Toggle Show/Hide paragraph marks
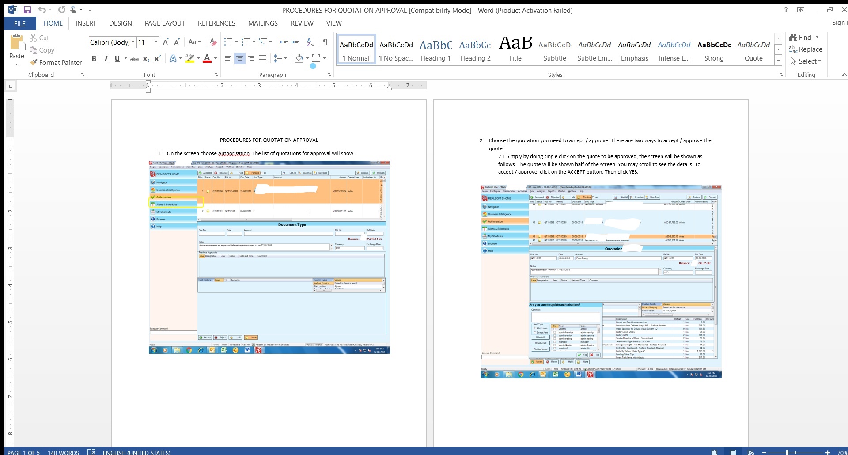Image resolution: width=848 pixels, height=455 pixels. click(325, 42)
